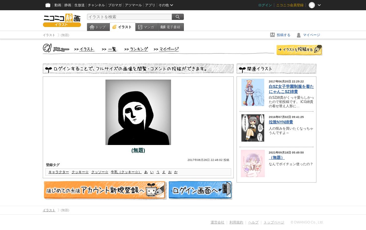
Task: Click ニコニコ会員登録 link
Action: tap(290, 5)
